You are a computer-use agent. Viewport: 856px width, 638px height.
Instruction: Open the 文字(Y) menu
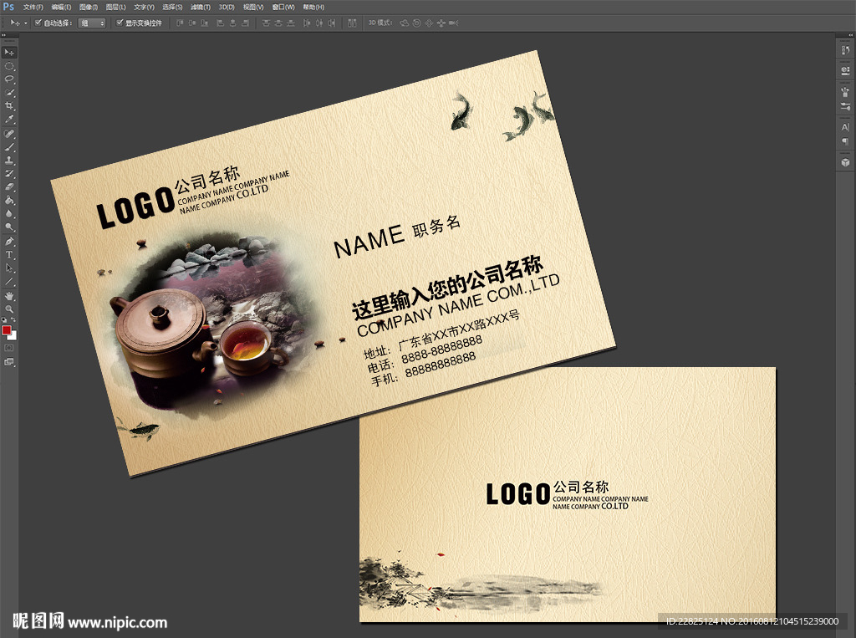pyautogui.click(x=144, y=7)
